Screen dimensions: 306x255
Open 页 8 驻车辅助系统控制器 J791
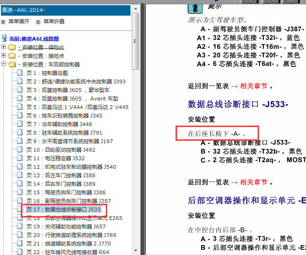pos(65,133)
